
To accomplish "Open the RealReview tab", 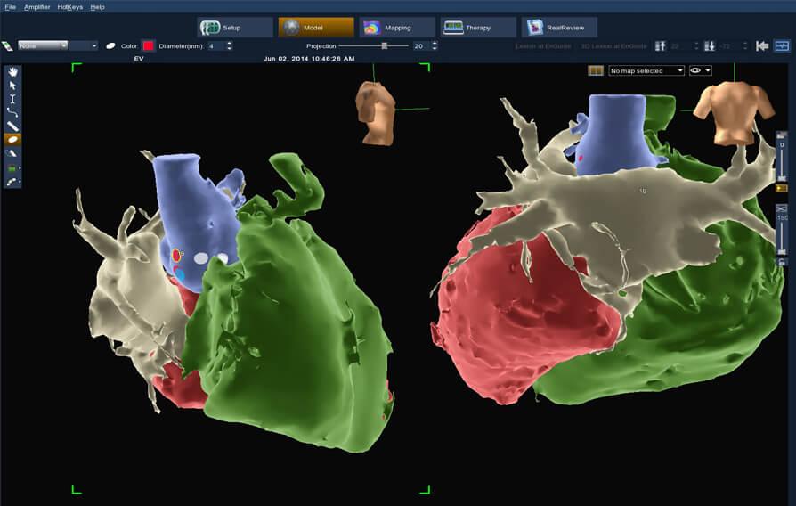I will point(559,28).
